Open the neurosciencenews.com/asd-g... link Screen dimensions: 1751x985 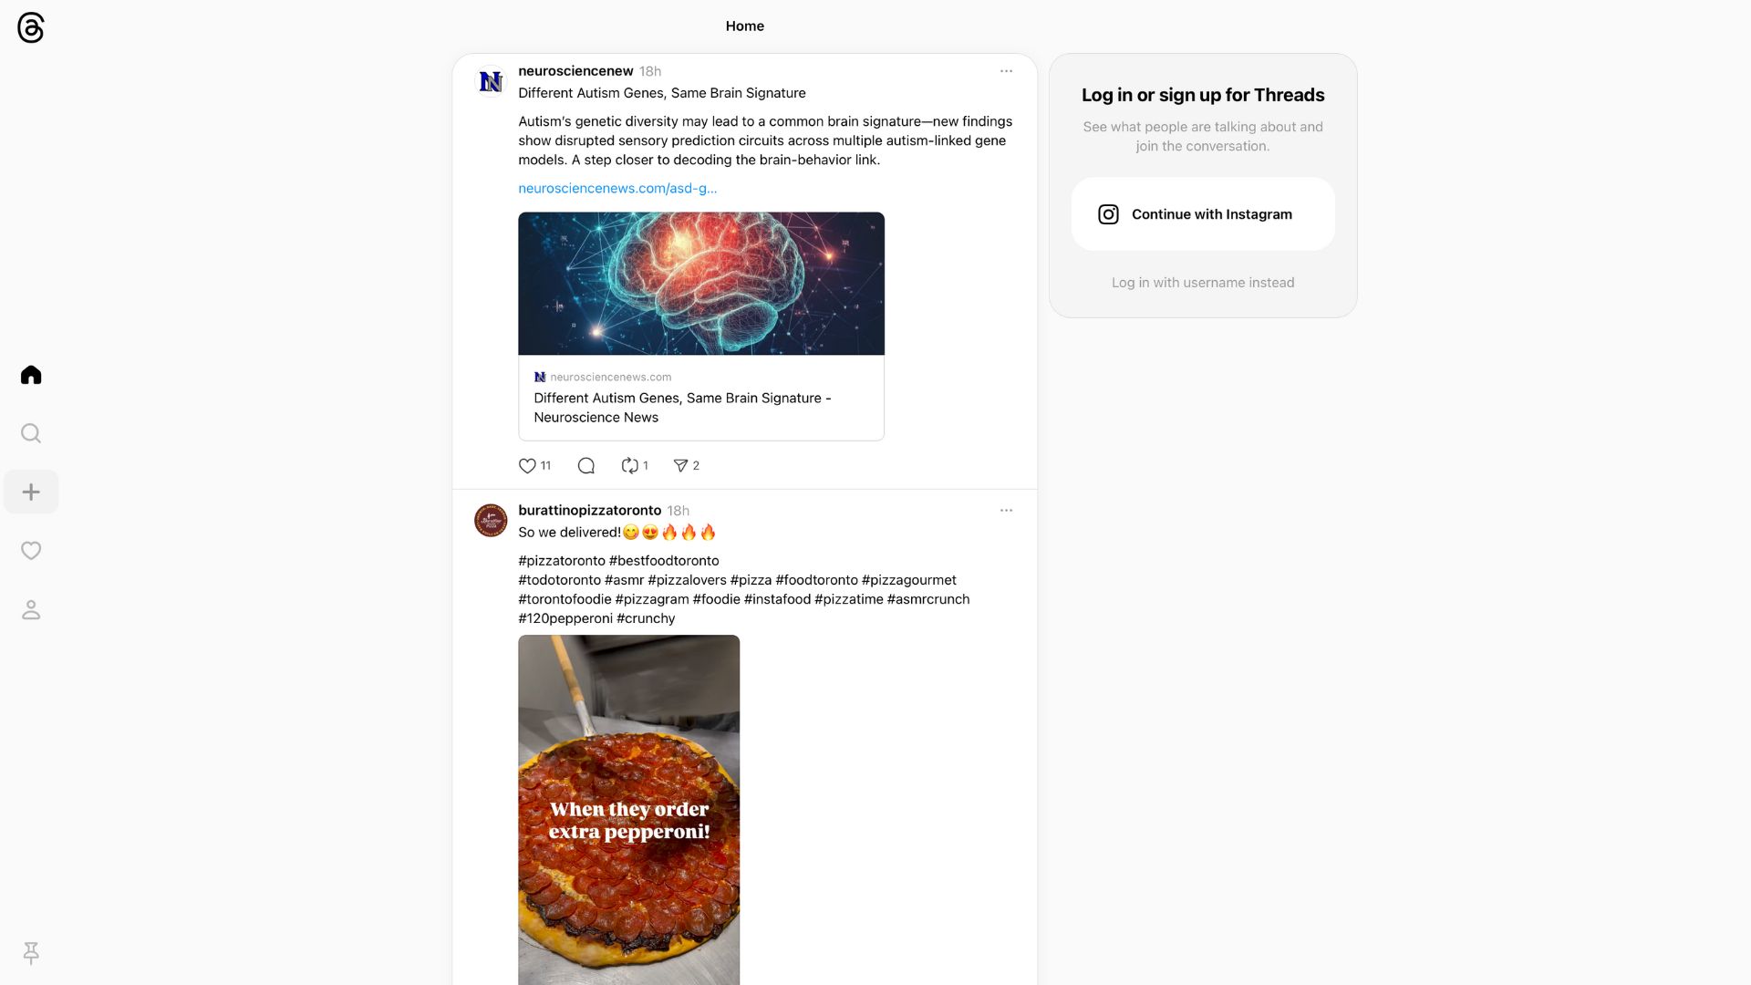click(x=617, y=188)
